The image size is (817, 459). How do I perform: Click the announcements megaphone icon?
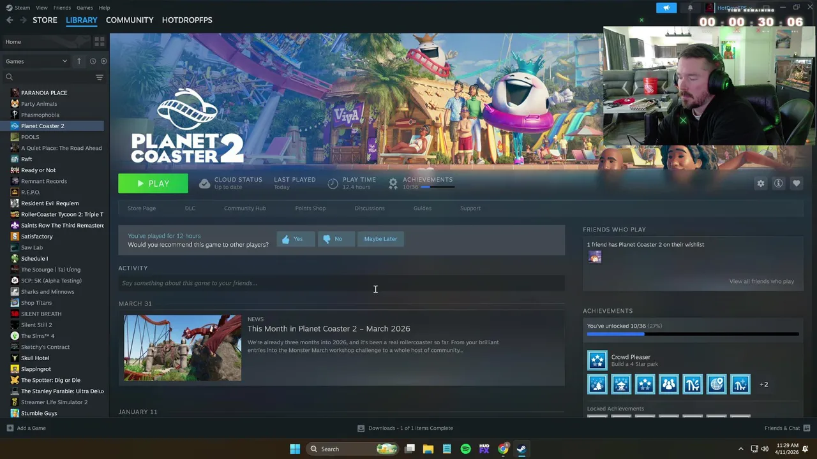pyautogui.click(x=666, y=8)
